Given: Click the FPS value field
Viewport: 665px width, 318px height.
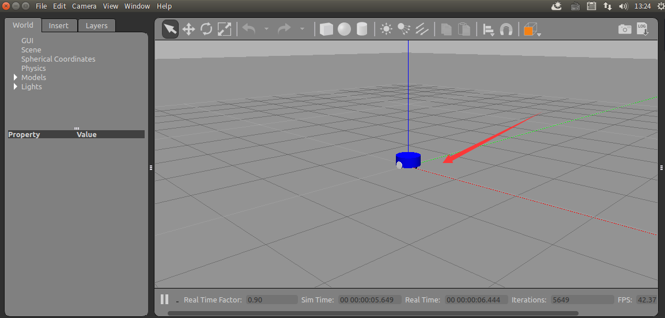Looking at the screenshot, I should [647, 300].
